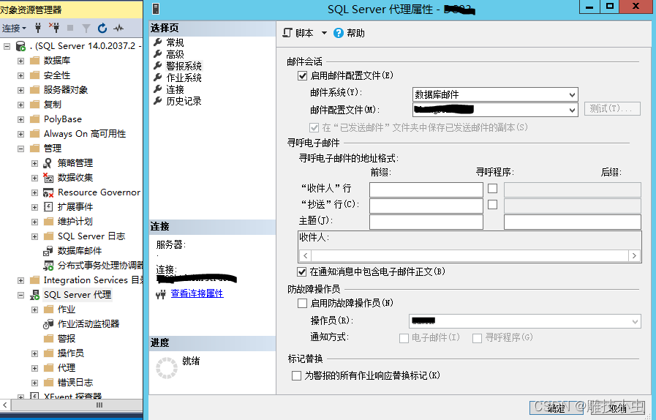Click the 主题 prefix input field

[x=426, y=222]
